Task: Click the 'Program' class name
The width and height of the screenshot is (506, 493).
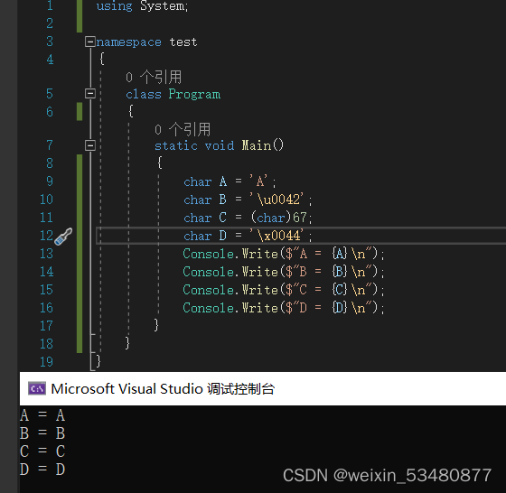Action: (194, 94)
